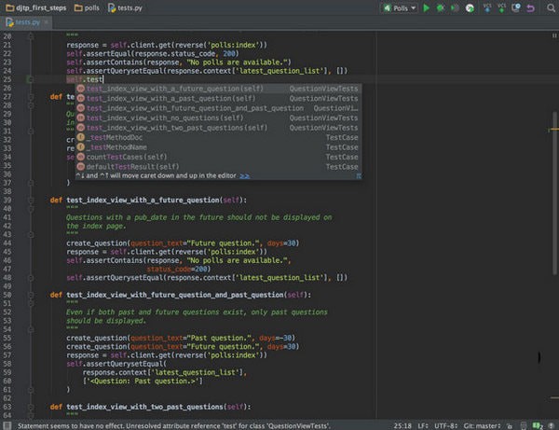
Task: Run the Polls configuration with green play button
Action: [426, 7]
